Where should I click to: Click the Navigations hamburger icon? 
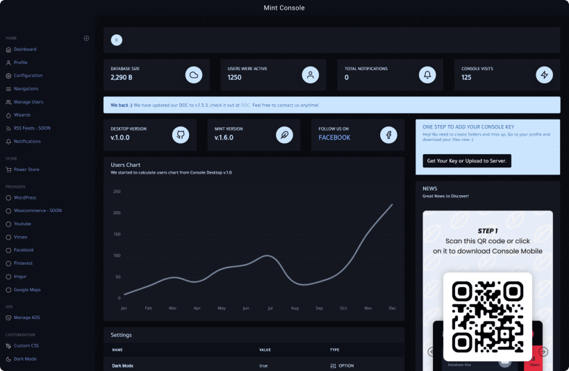8,89
